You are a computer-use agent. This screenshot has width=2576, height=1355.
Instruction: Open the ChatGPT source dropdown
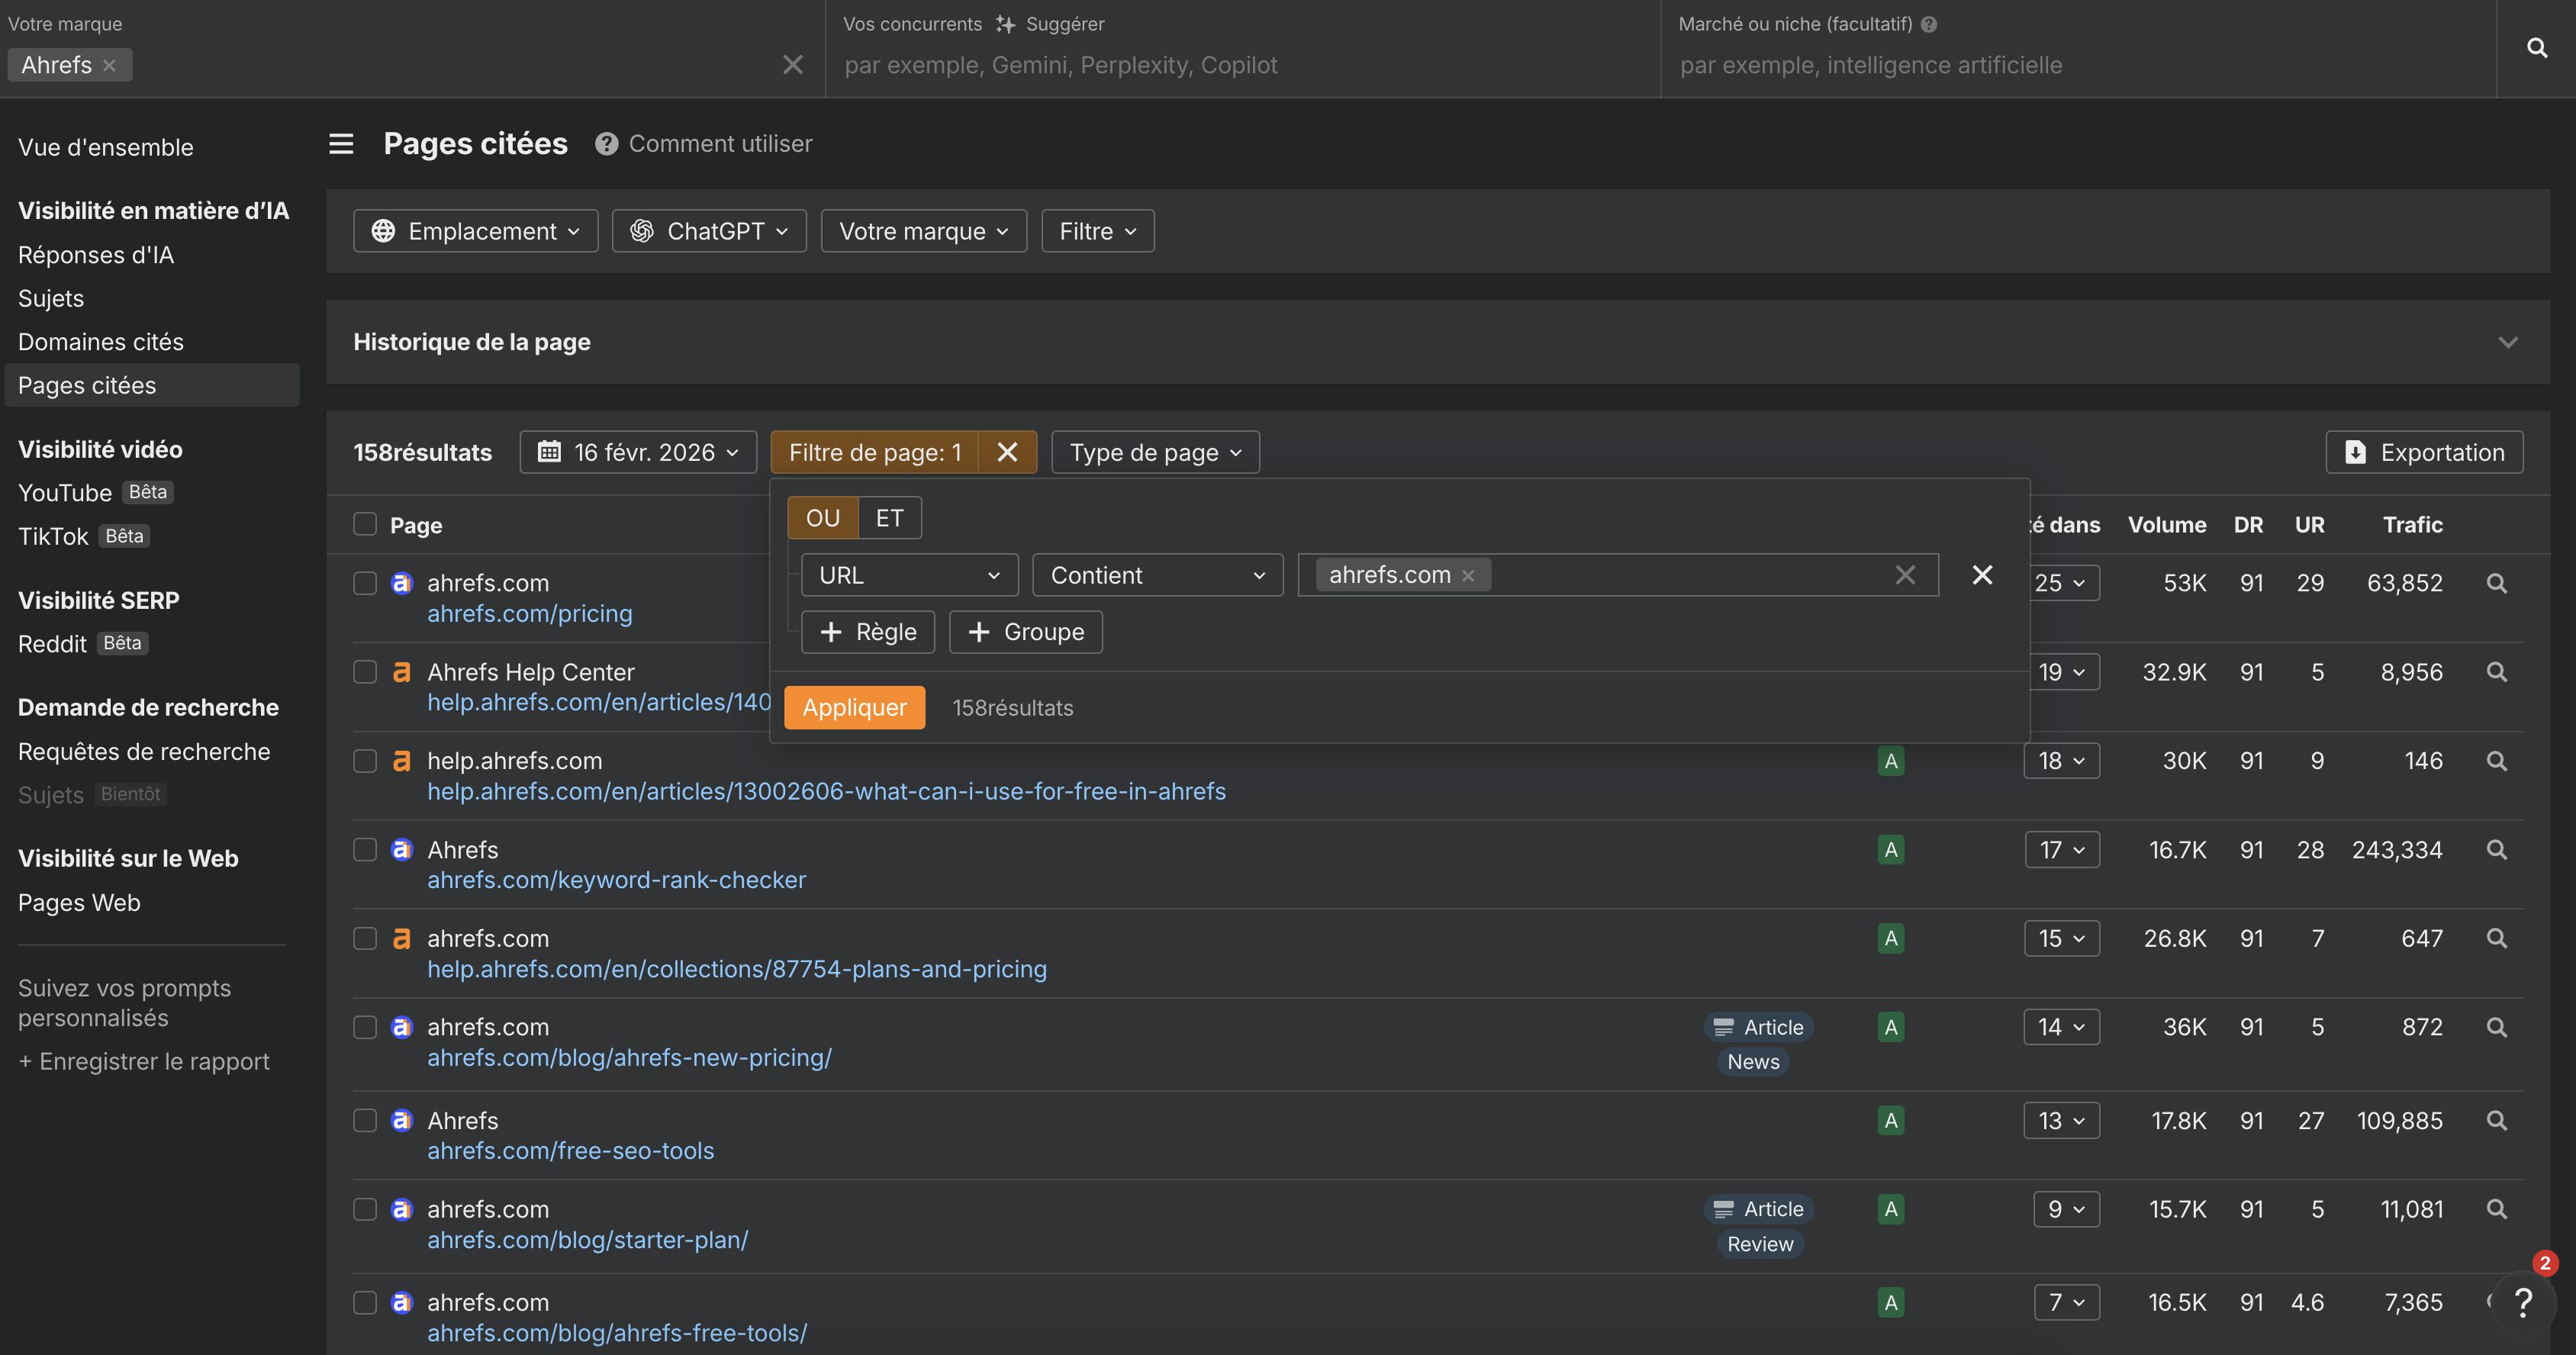click(x=709, y=231)
